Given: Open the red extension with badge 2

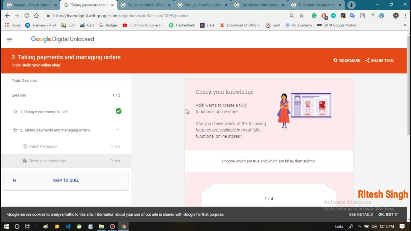Looking at the screenshot, I should (x=324, y=16).
